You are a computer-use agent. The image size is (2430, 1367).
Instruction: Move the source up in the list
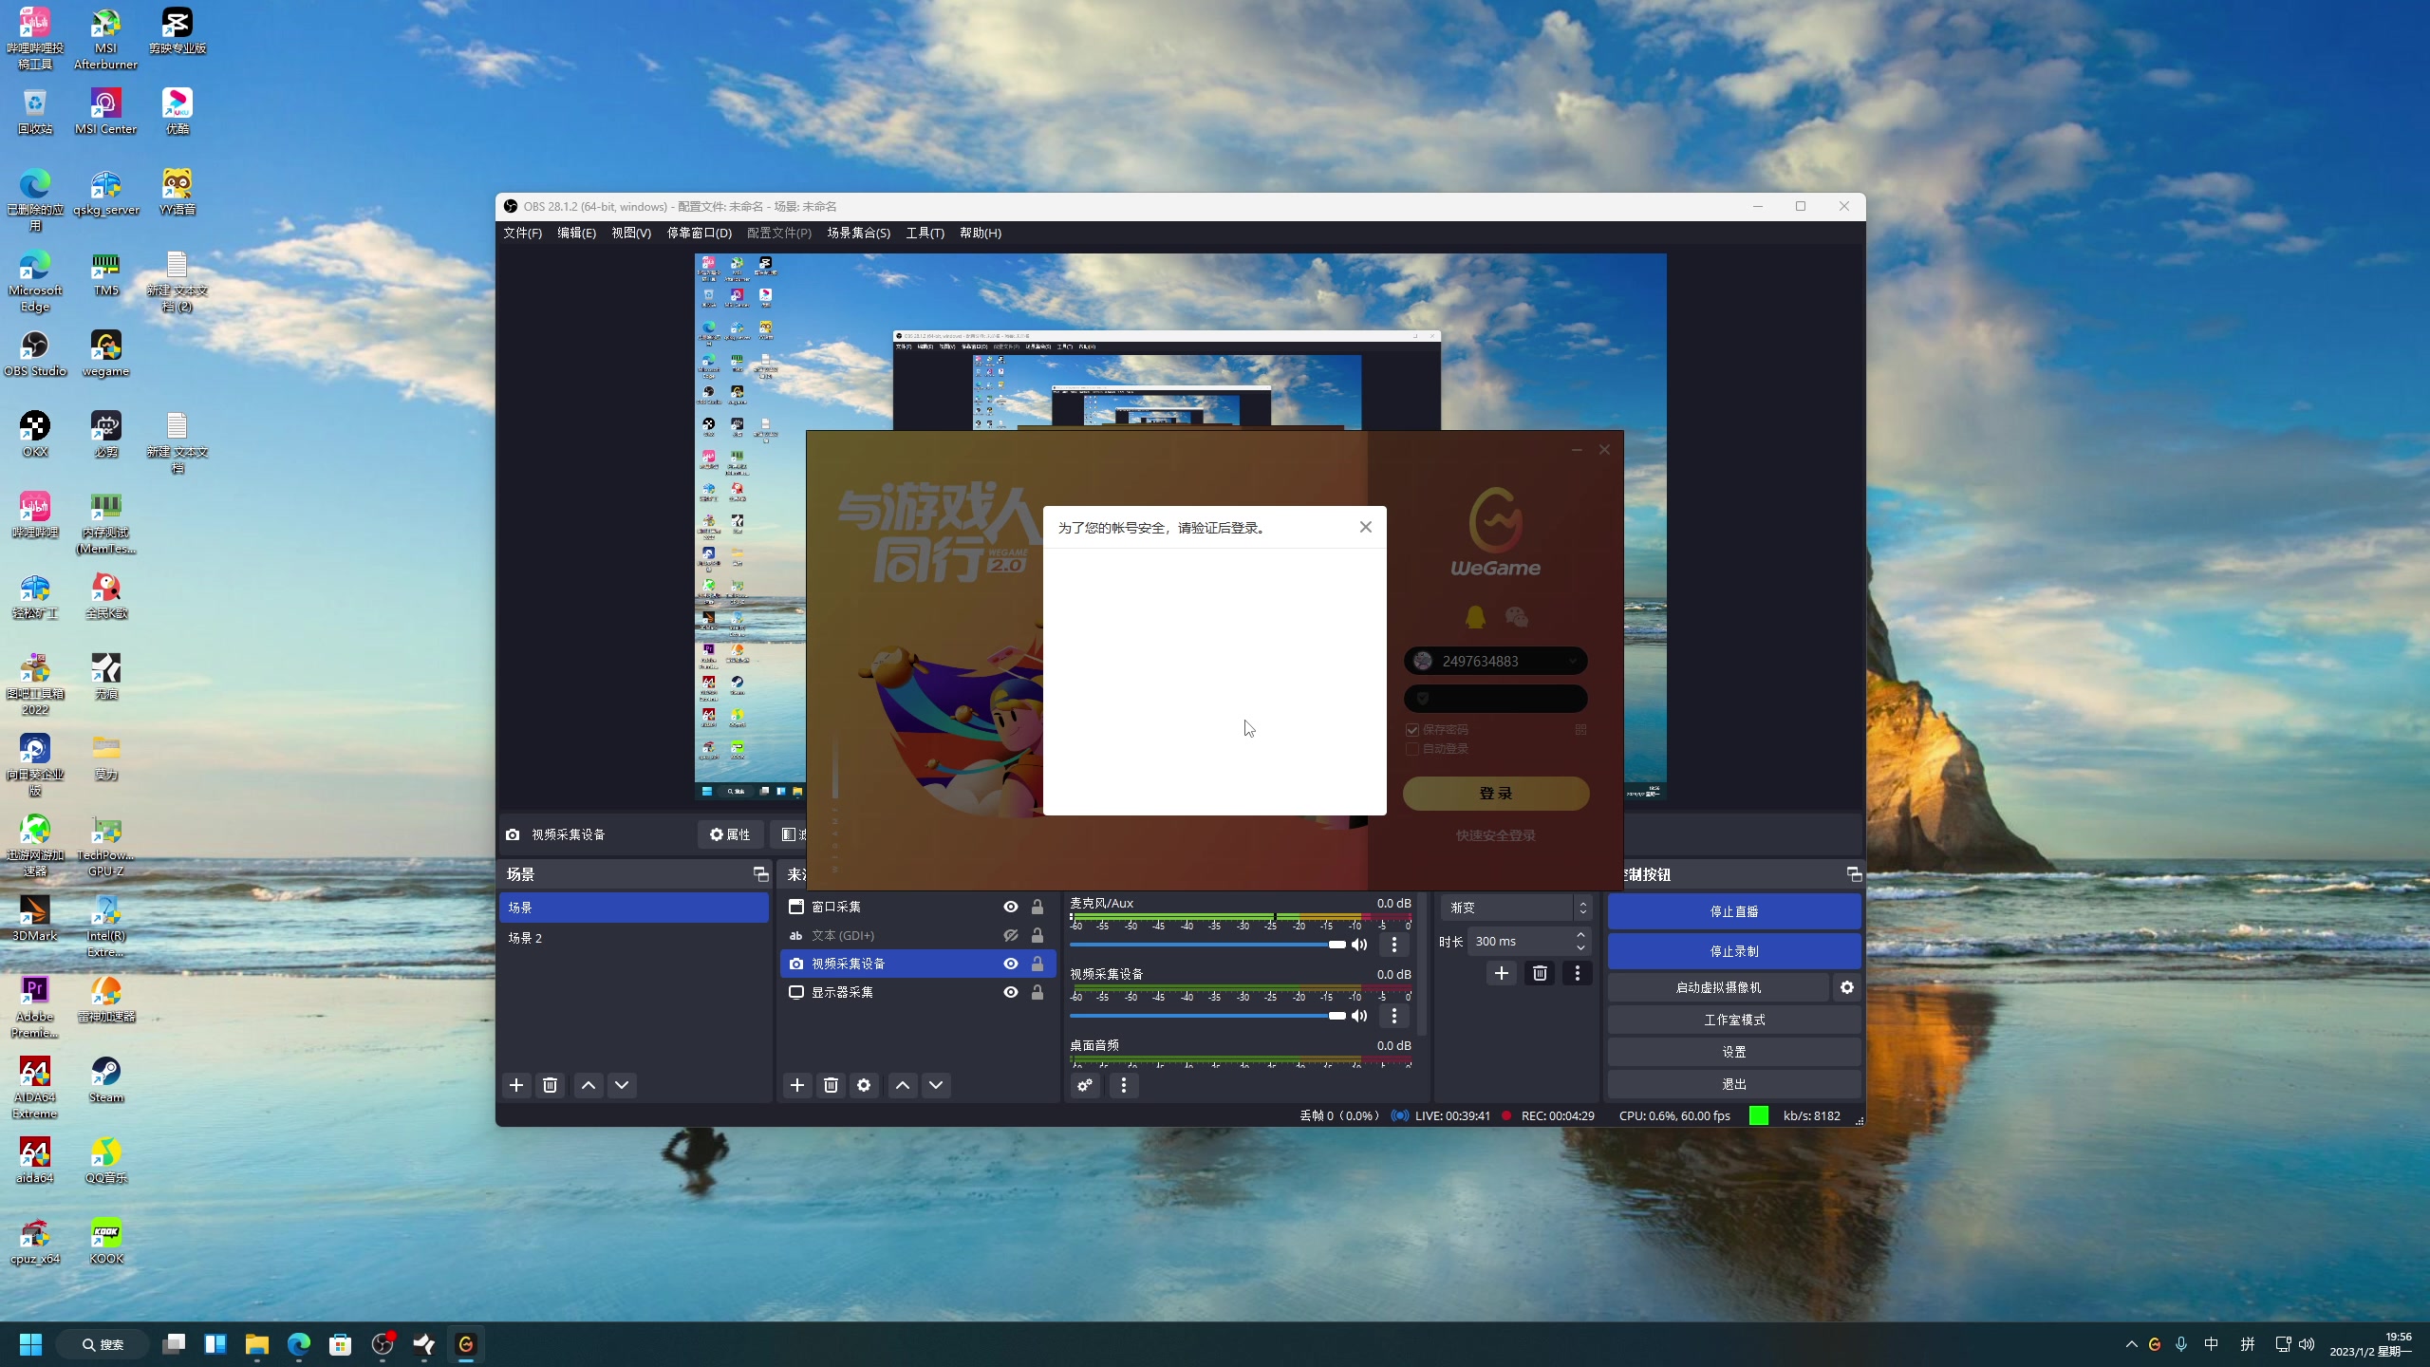[x=903, y=1085]
